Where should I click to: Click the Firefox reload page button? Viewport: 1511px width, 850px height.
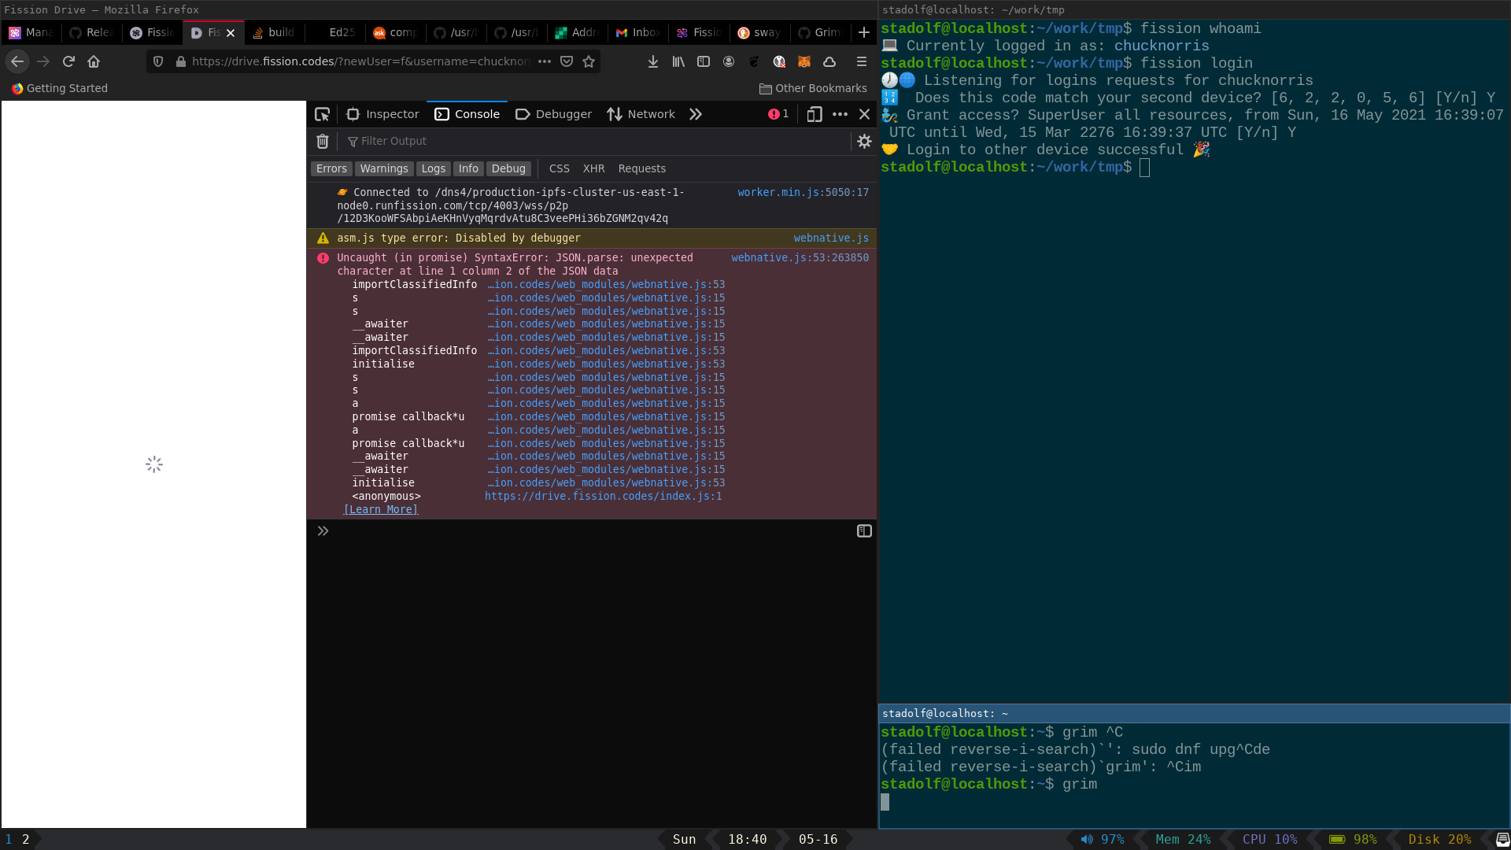[68, 61]
